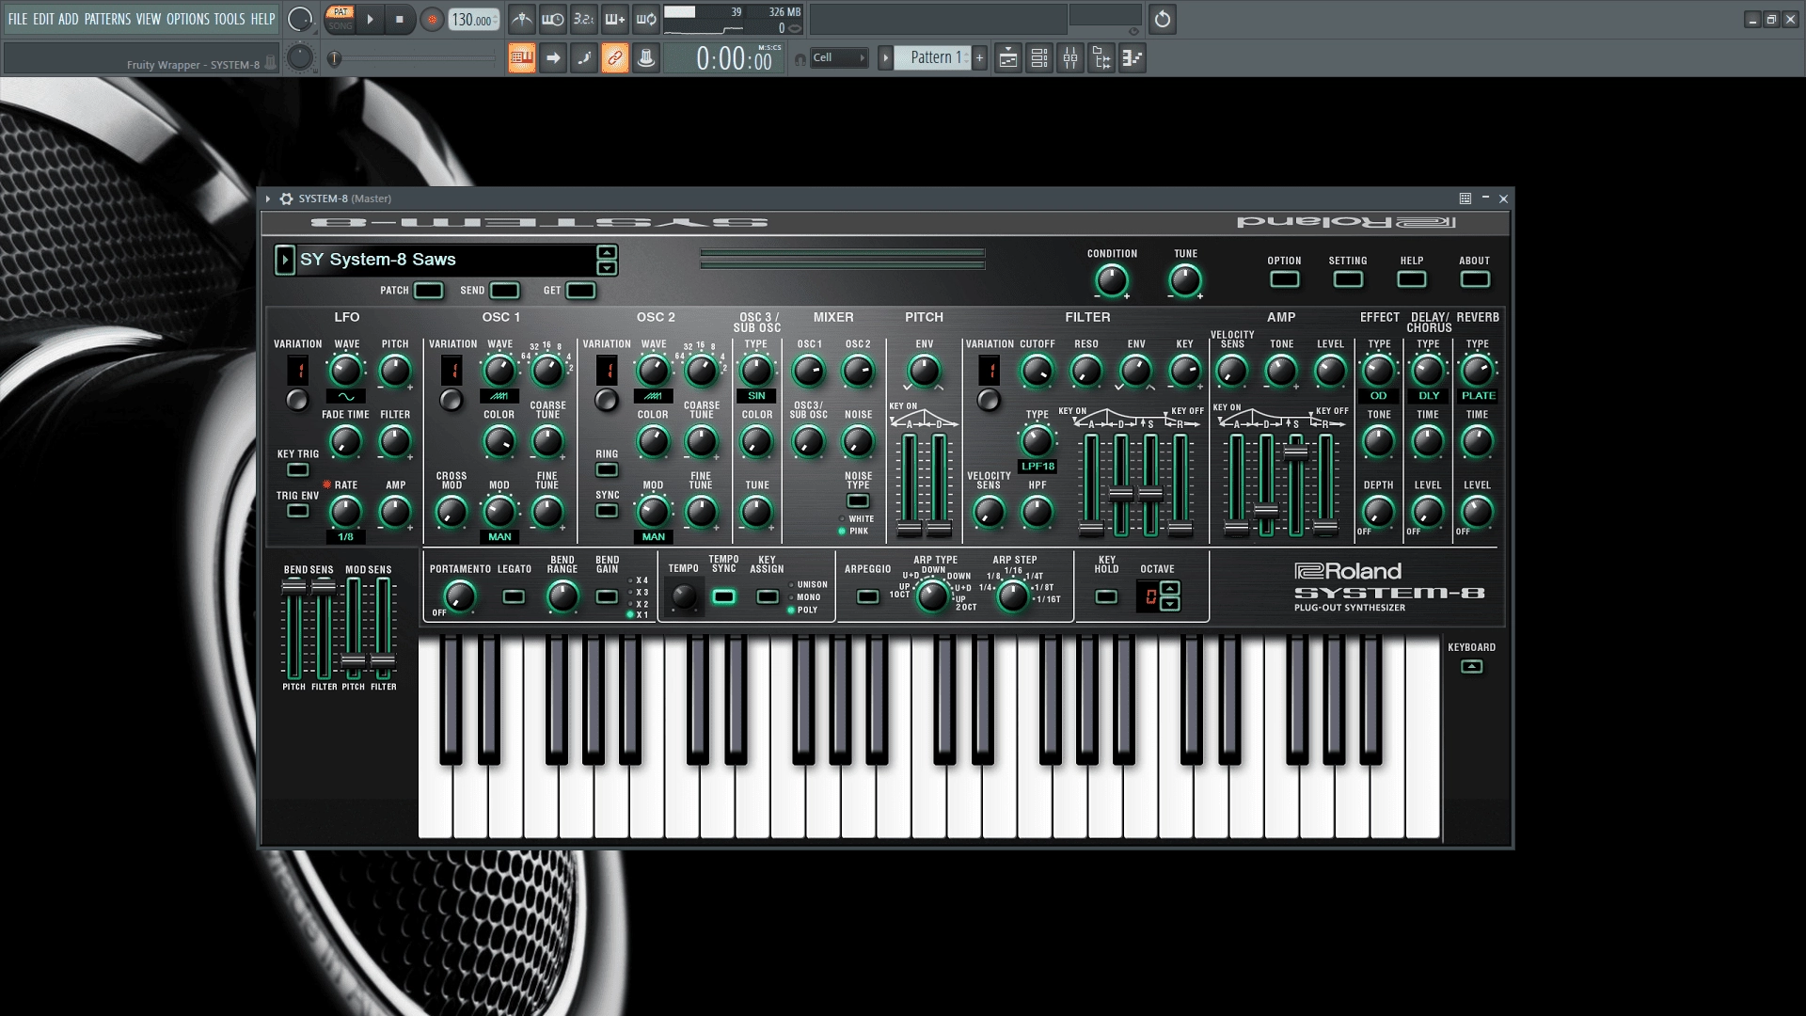The width and height of the screenshot is (1806, 1016).
Task: Toggle the countdown before recording icon
Action: click(584, 19)
